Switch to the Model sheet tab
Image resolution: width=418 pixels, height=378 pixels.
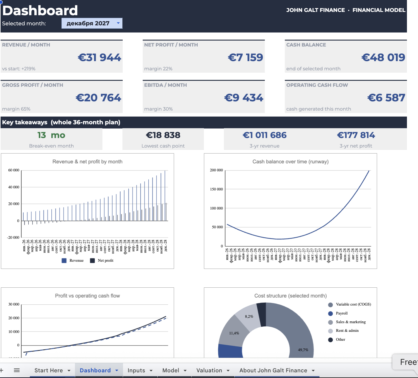171,370
